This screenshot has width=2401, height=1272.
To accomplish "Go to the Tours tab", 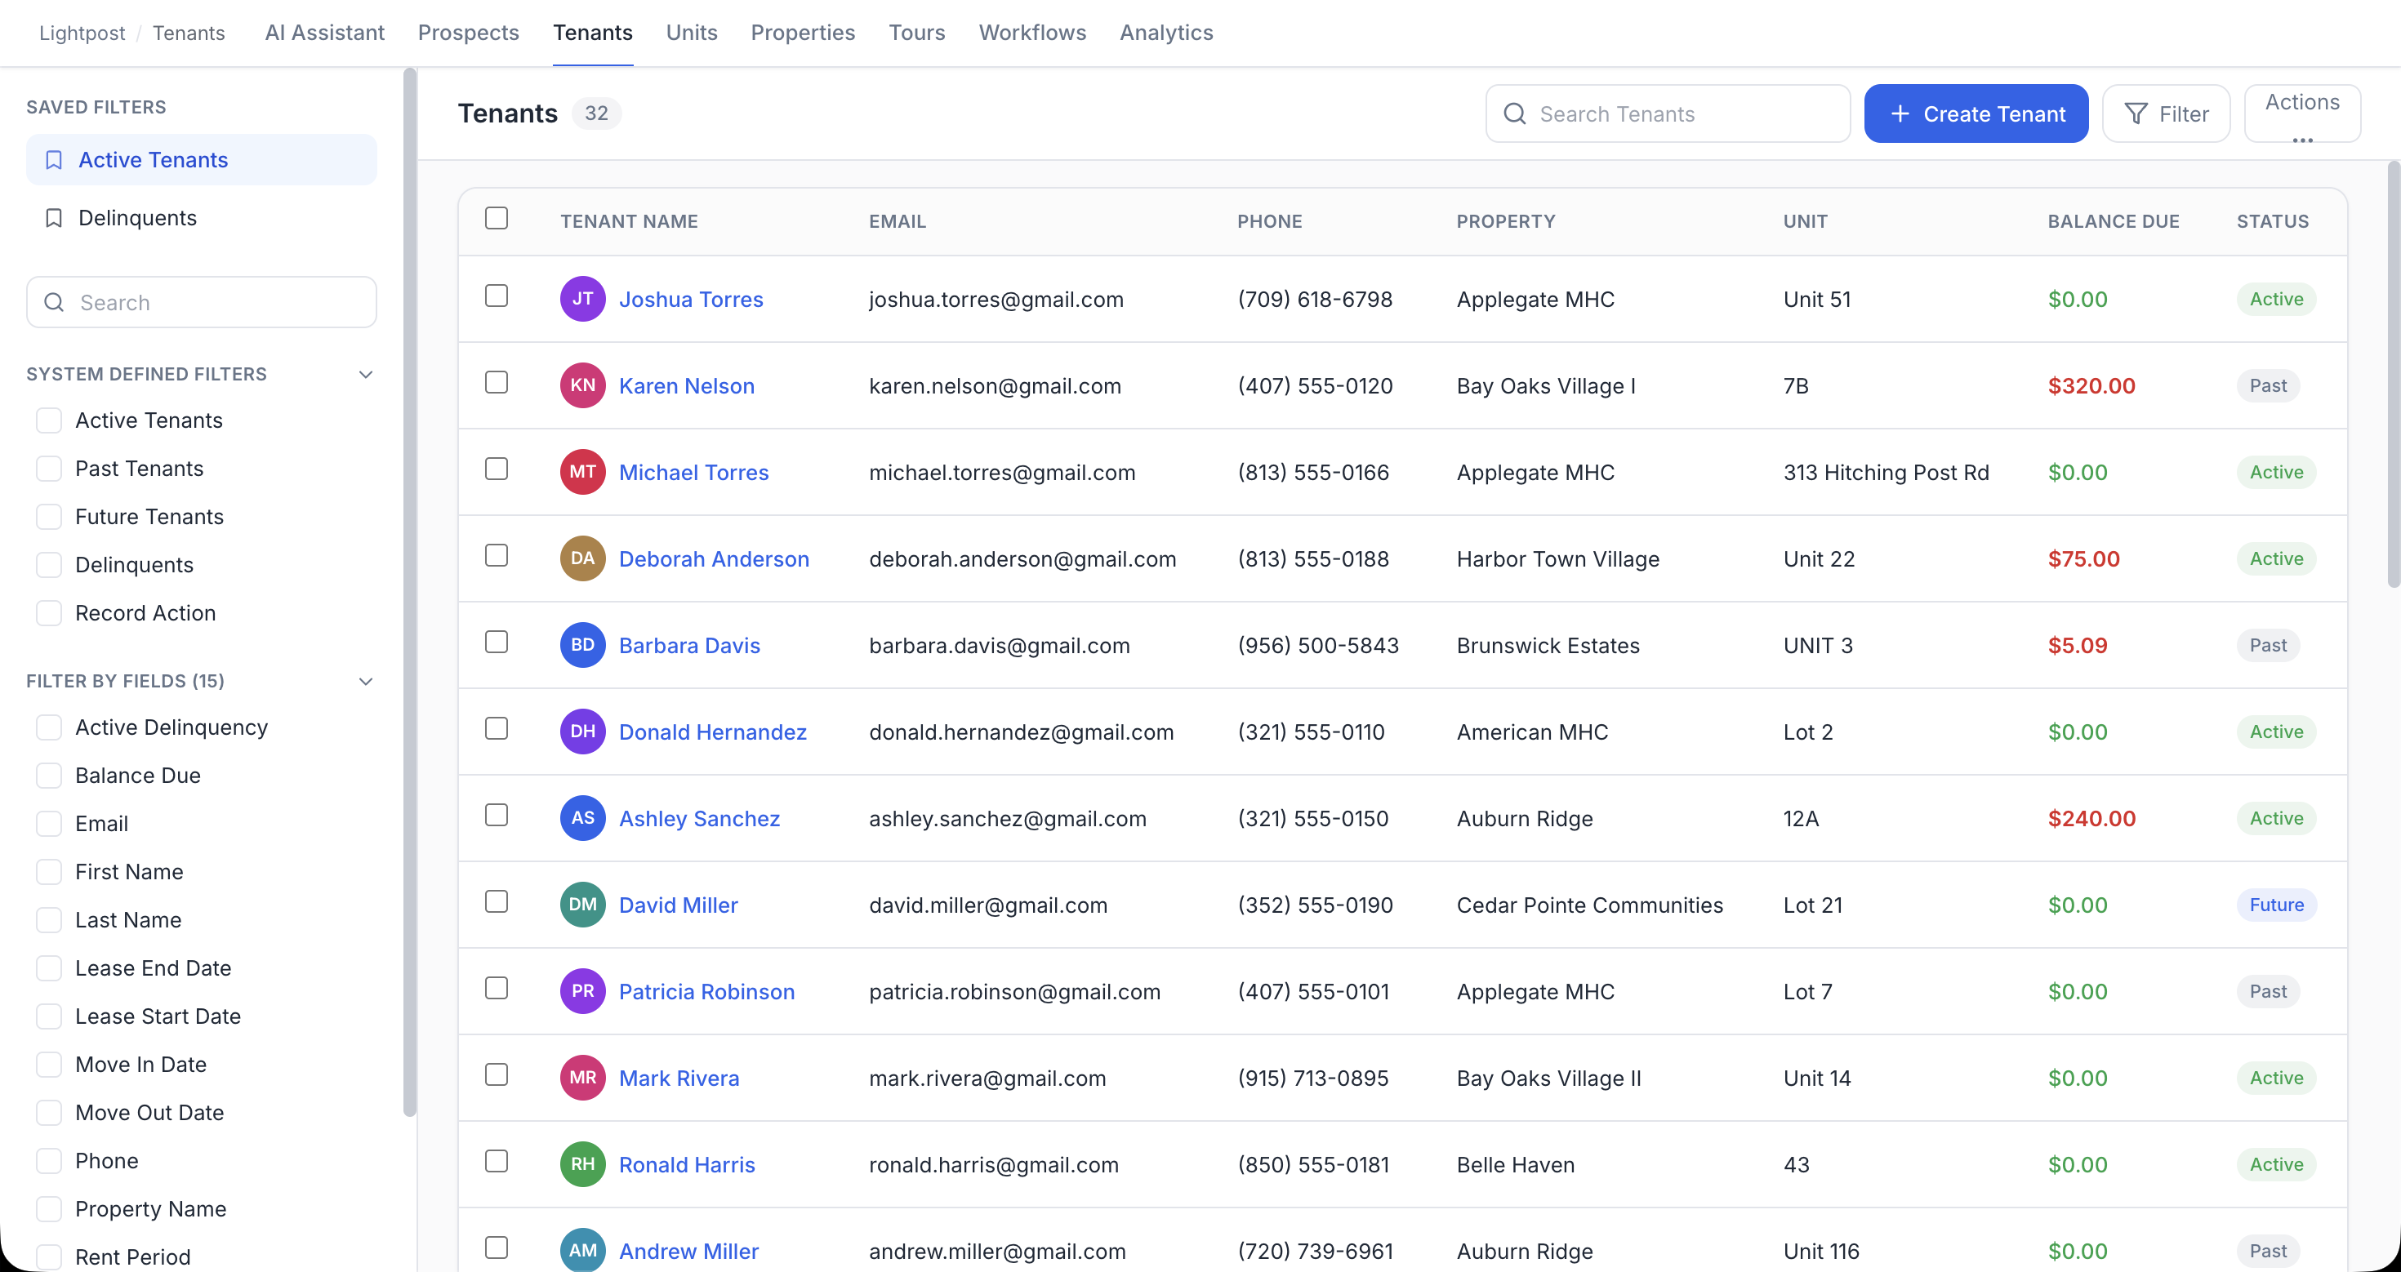I will point(916,33).
